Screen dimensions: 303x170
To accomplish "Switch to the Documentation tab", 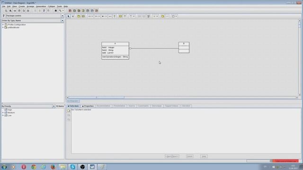I will pyautogui.click(x=103, y=106).
